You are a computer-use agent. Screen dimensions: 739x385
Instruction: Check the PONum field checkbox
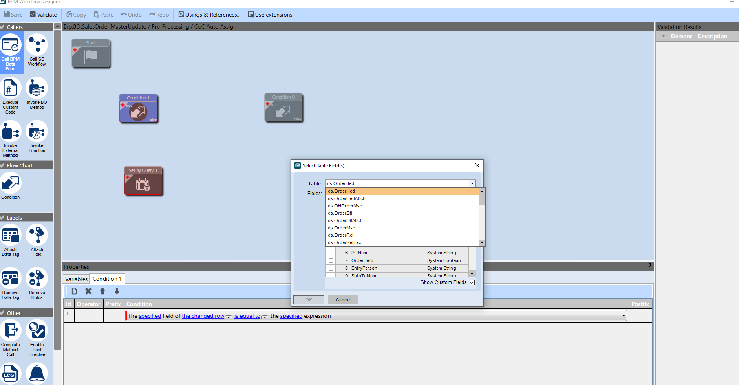331,253
